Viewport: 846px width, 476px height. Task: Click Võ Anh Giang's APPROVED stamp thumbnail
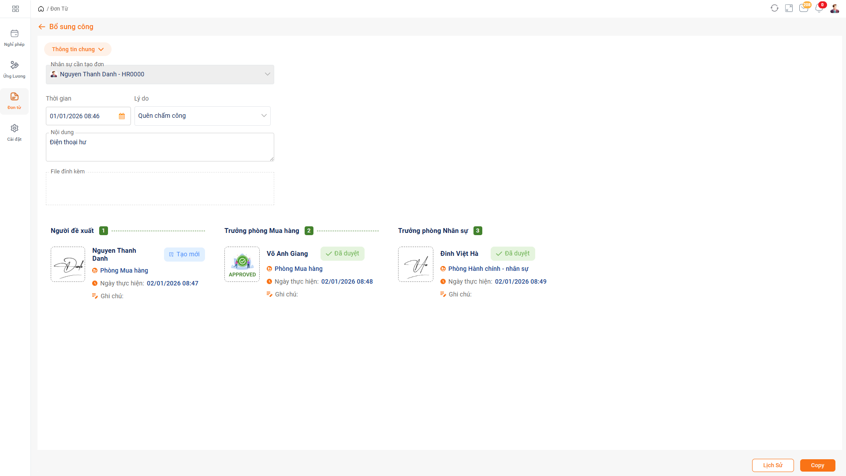point(242,264)
